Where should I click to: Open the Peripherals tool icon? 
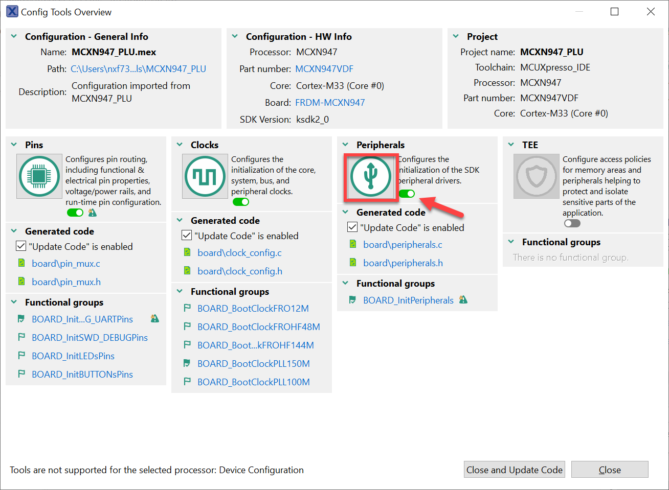pyautogui.click(x=371, y=176)
